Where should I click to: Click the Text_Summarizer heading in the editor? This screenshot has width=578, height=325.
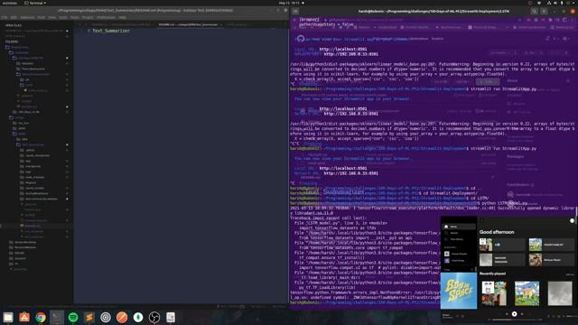pyautogui.click(x=111, y=31)
